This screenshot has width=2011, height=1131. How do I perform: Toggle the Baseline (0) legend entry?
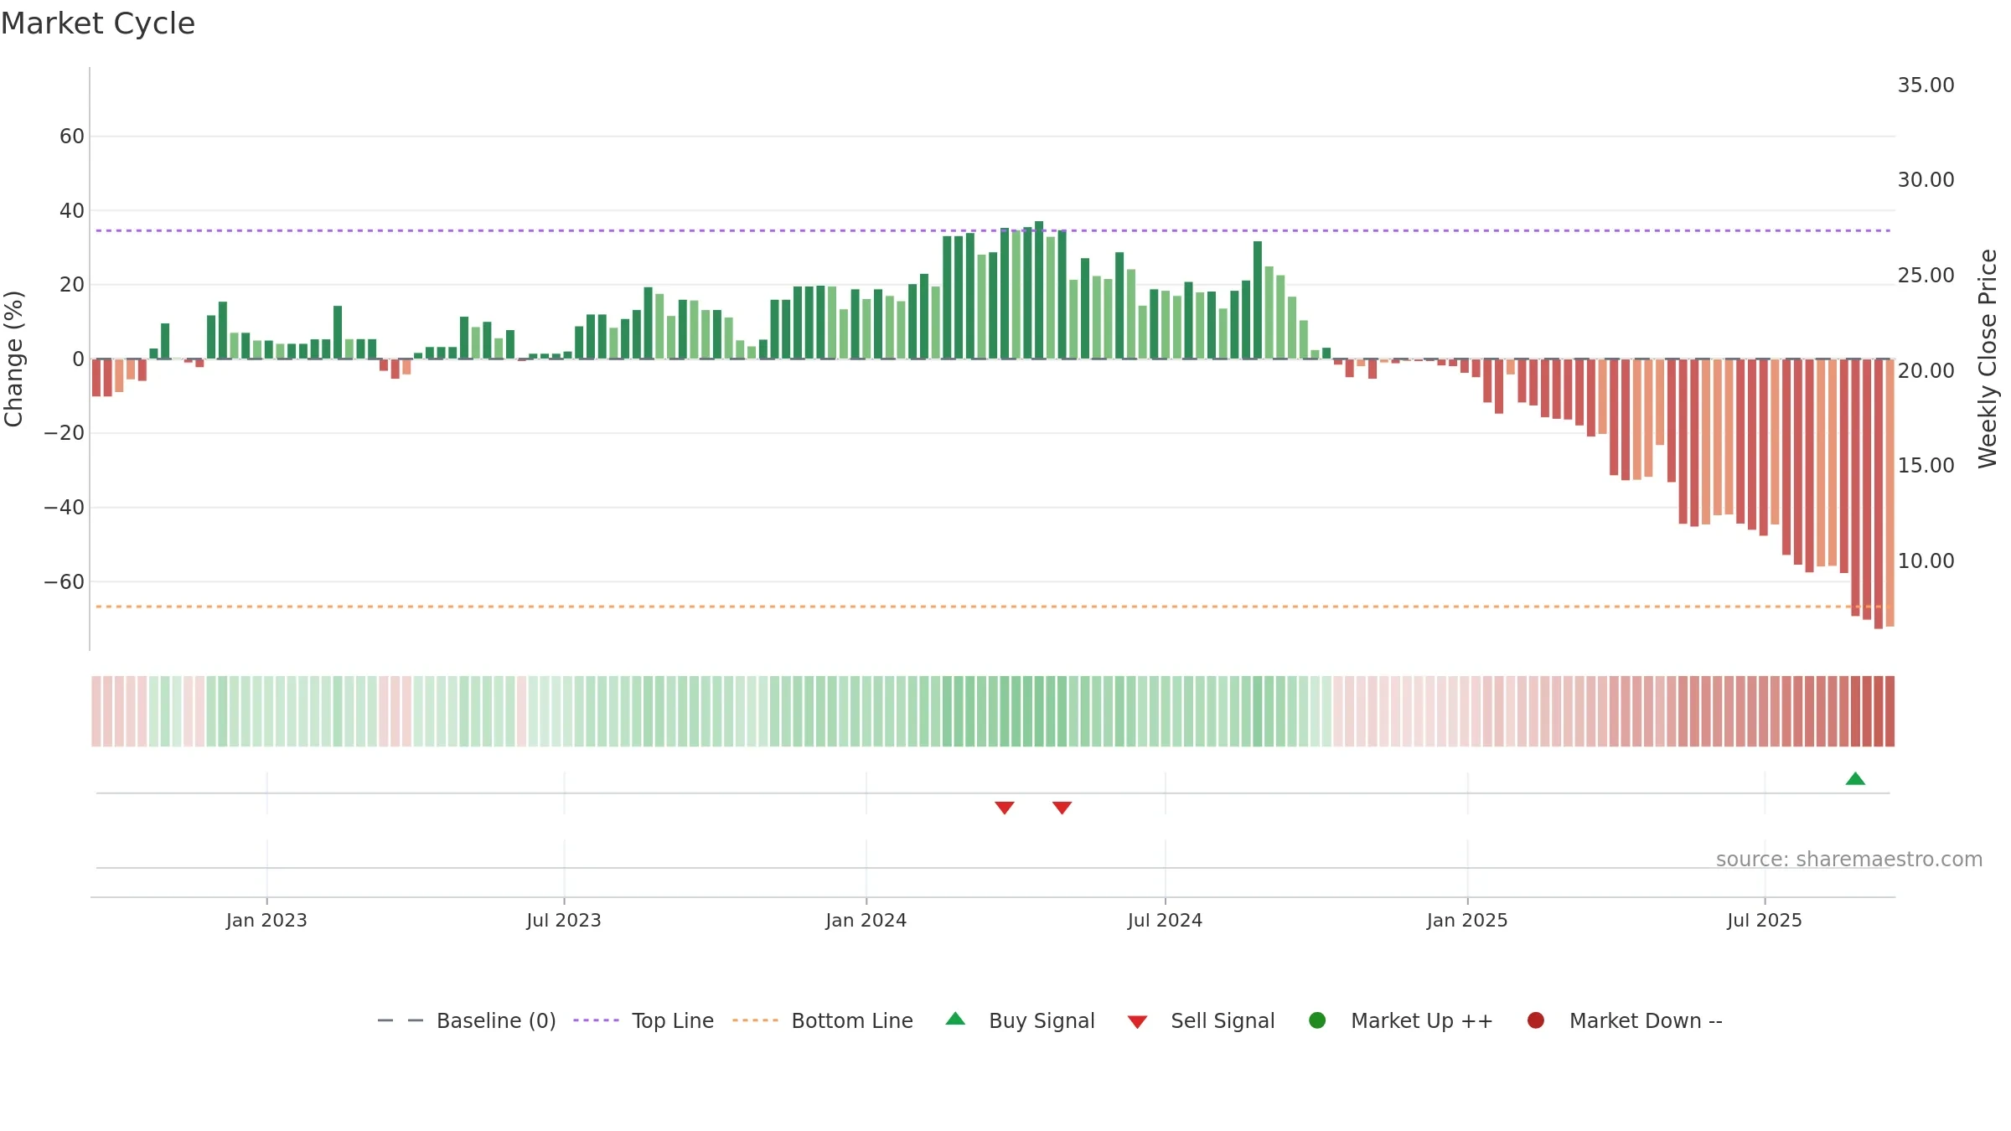467,1020
